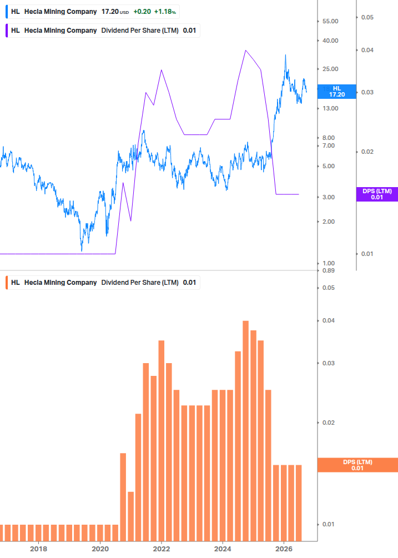Click the blue color bar of HL legend

click(x=7, y=12)
